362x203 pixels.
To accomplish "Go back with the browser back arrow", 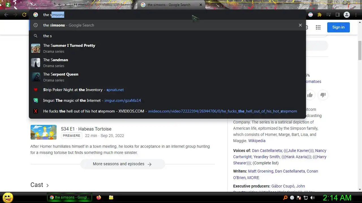I will (6, 15).
